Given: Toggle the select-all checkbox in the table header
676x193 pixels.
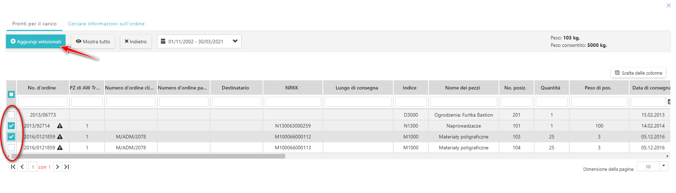Looking at the screenshot, I should (11, 94).
